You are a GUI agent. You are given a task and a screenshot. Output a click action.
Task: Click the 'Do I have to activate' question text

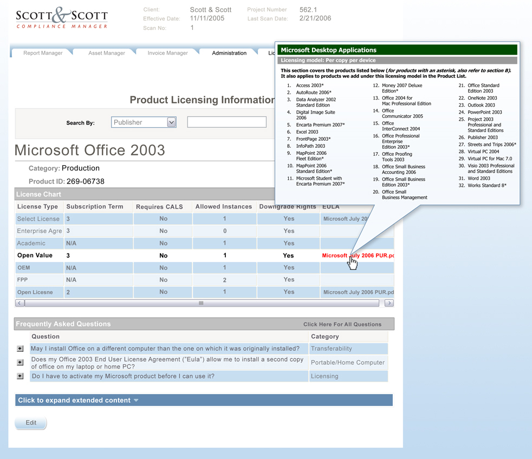(x=123, y=376)
